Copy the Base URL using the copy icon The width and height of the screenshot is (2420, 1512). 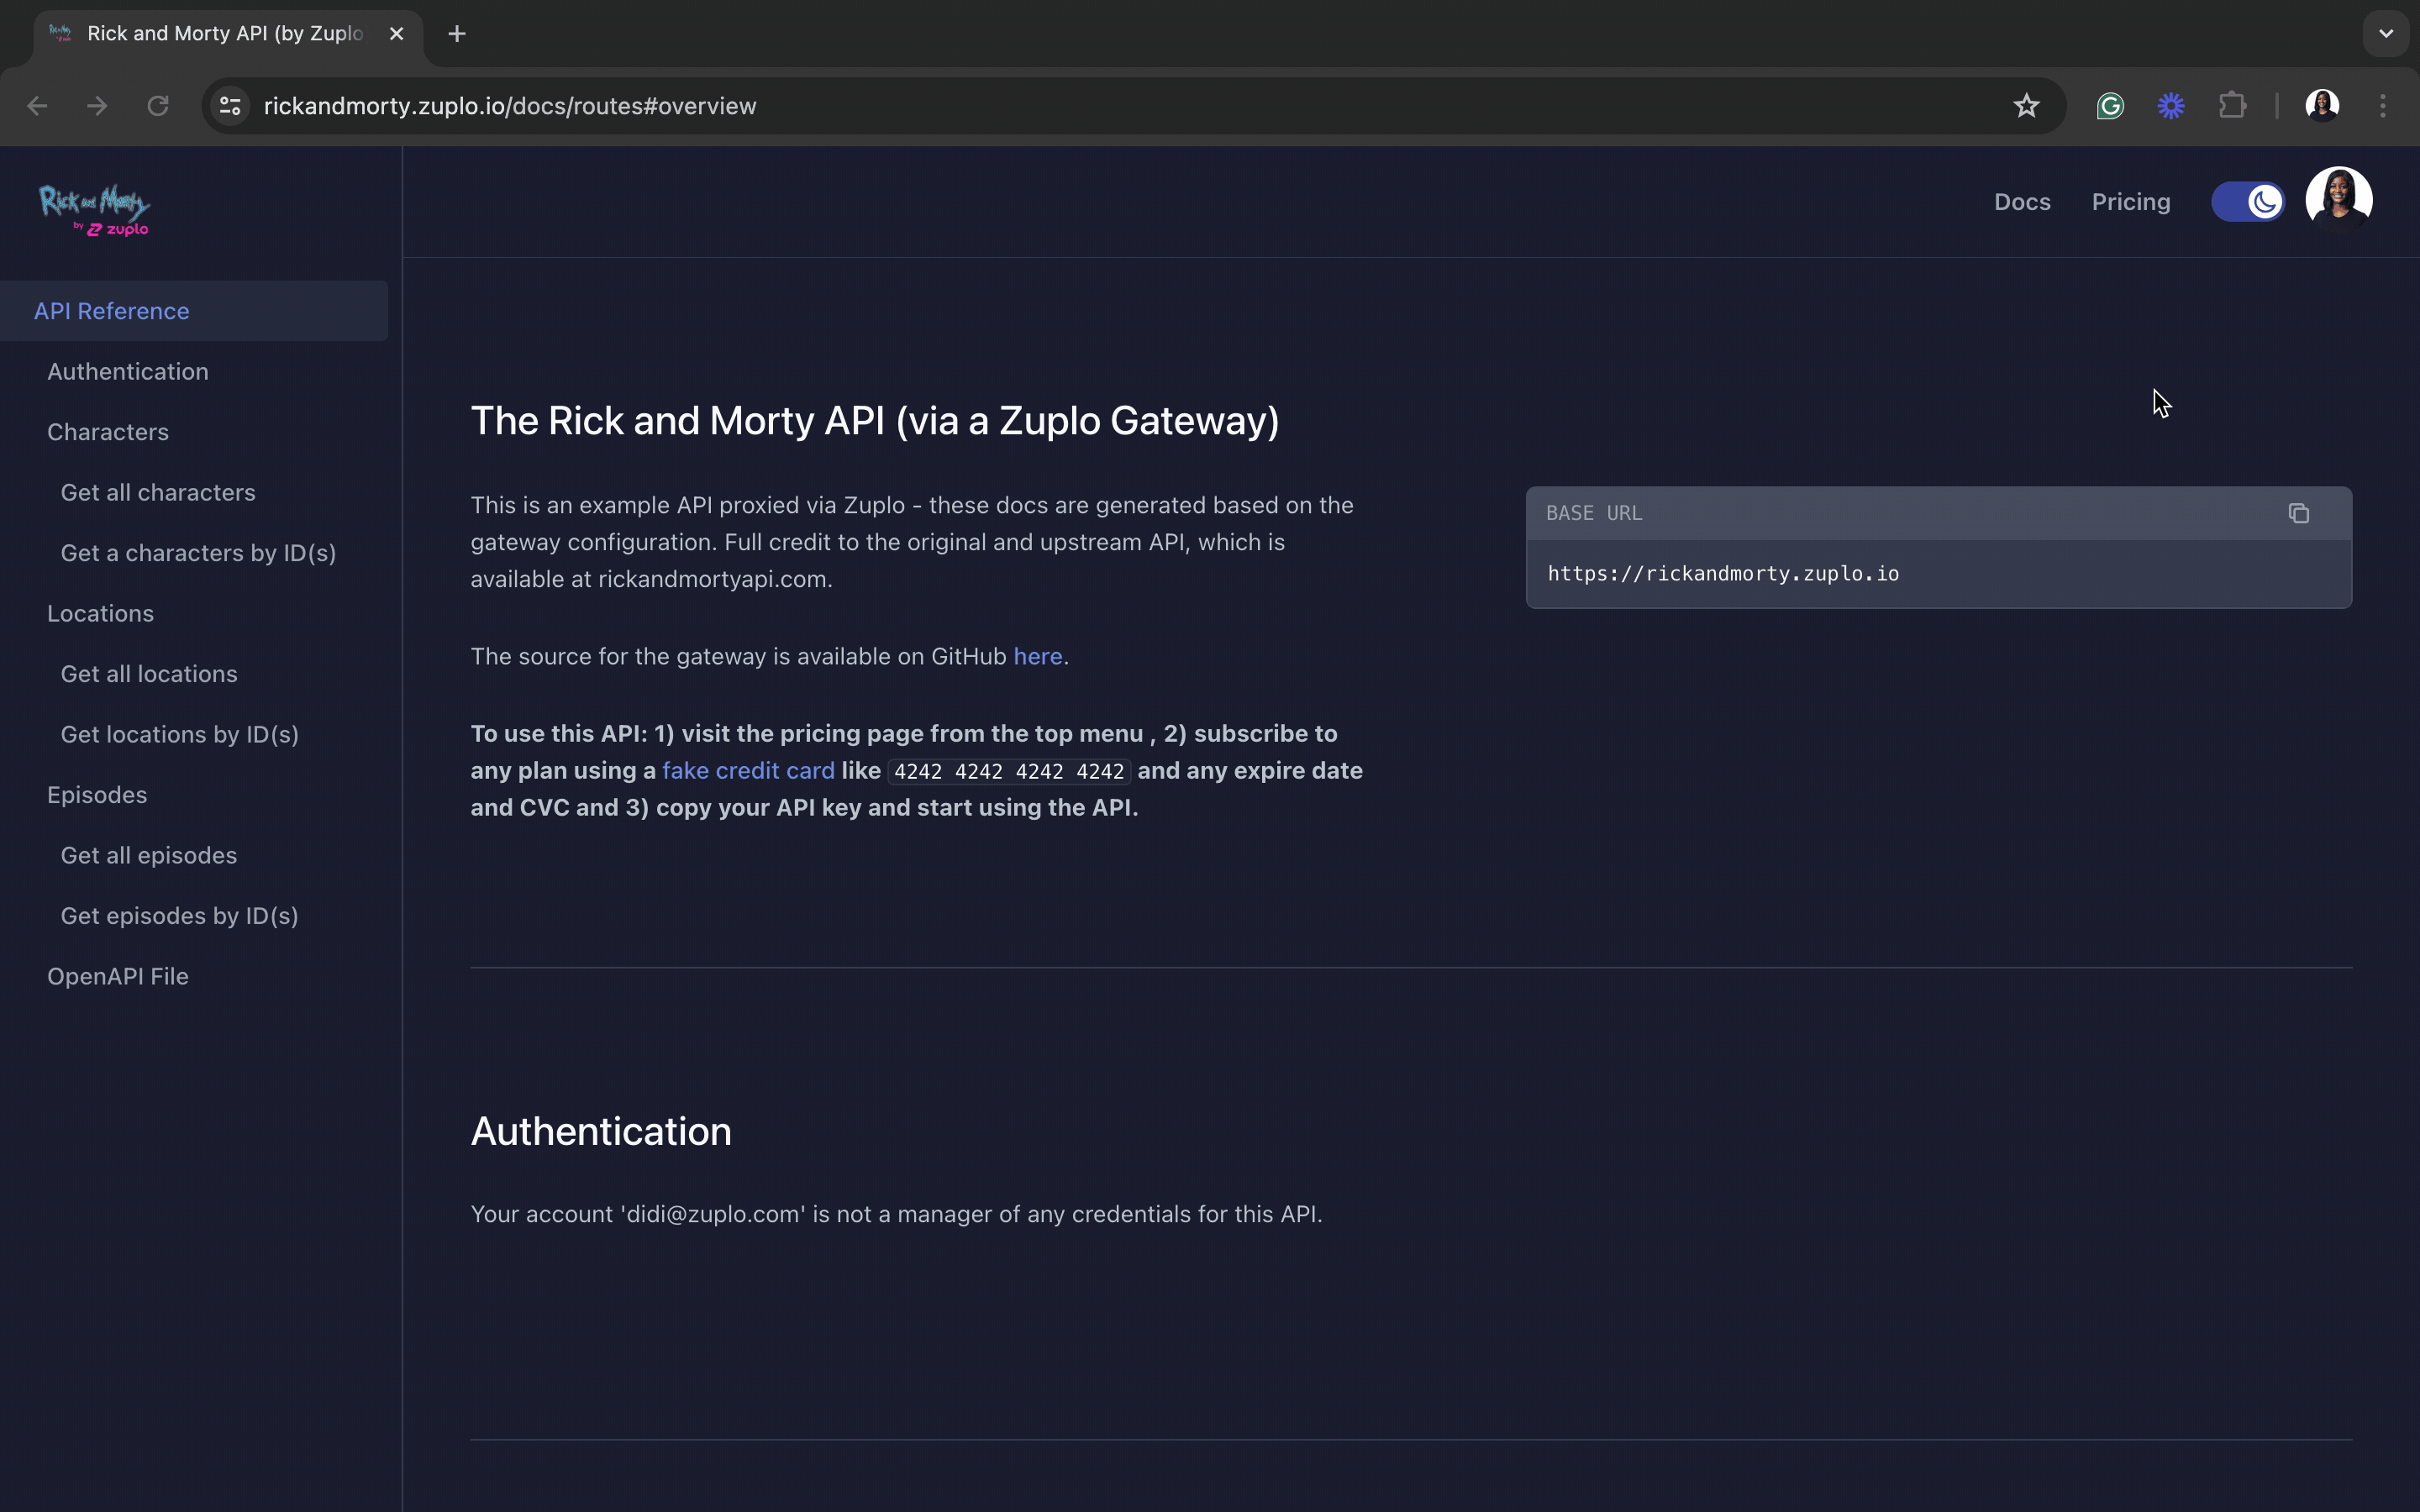click(x=2299, y=512)
